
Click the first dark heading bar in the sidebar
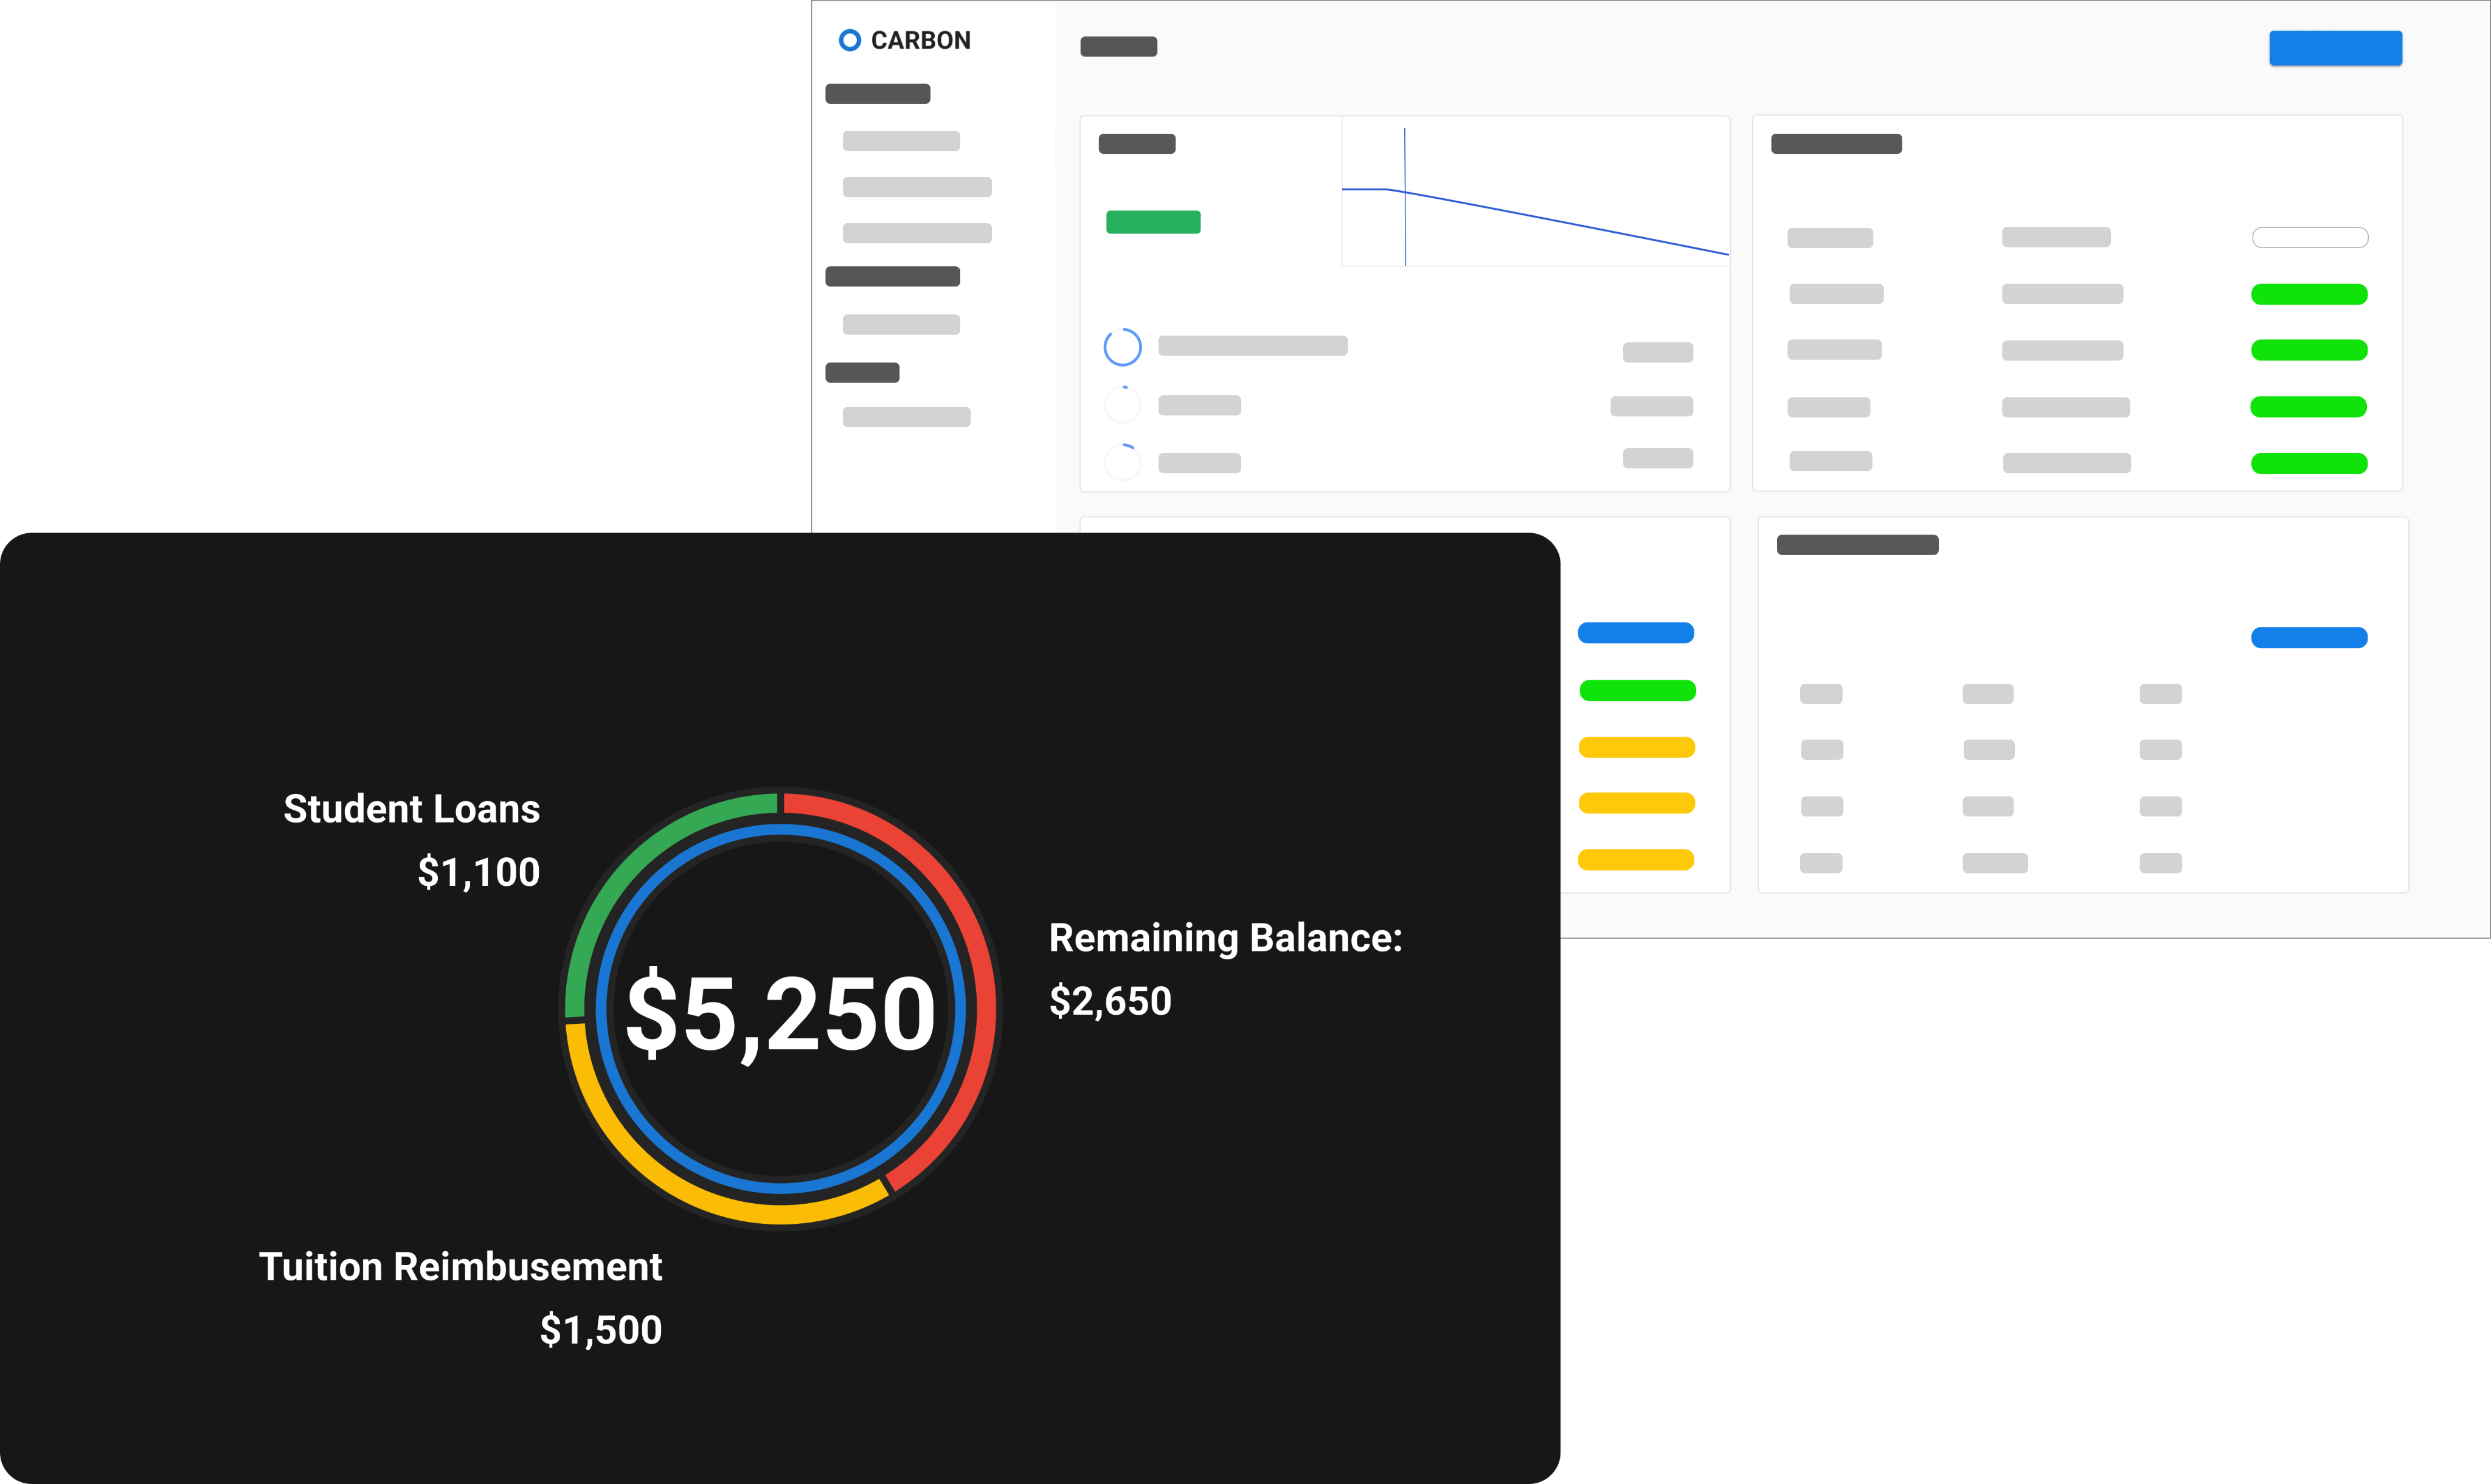(x=878, y=94)
